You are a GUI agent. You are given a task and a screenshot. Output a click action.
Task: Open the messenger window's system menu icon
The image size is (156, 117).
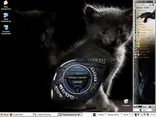pos(135,2)
